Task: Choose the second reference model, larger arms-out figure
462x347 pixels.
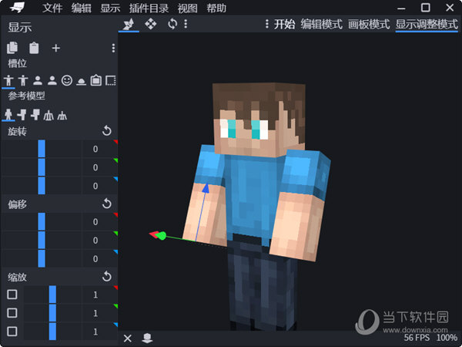Action: click(22, 114)
